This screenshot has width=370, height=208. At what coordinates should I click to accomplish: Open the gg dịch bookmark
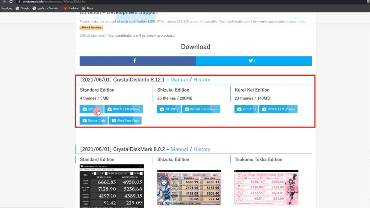click(x=46, y=8)
